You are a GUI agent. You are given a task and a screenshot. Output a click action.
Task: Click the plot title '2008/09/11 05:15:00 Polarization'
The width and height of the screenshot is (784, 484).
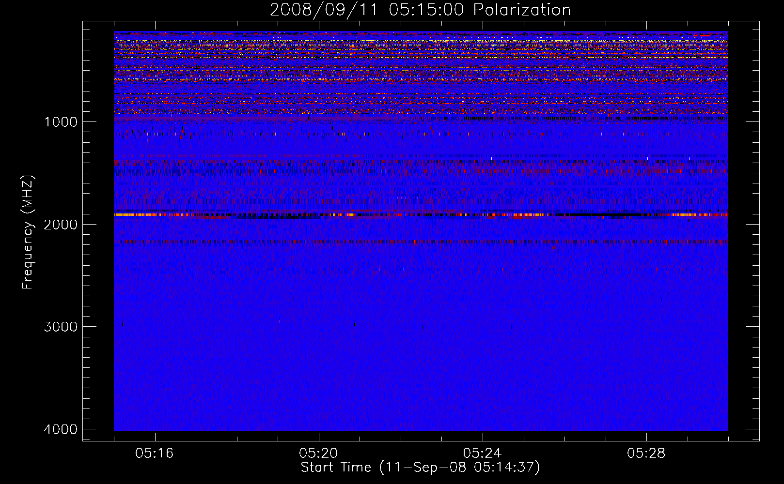point(420,10)
